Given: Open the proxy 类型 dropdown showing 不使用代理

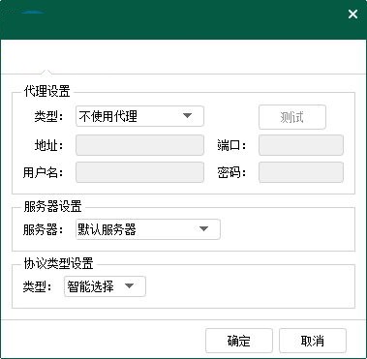Looking at the screenshot, I should click(x=139, y=116).
